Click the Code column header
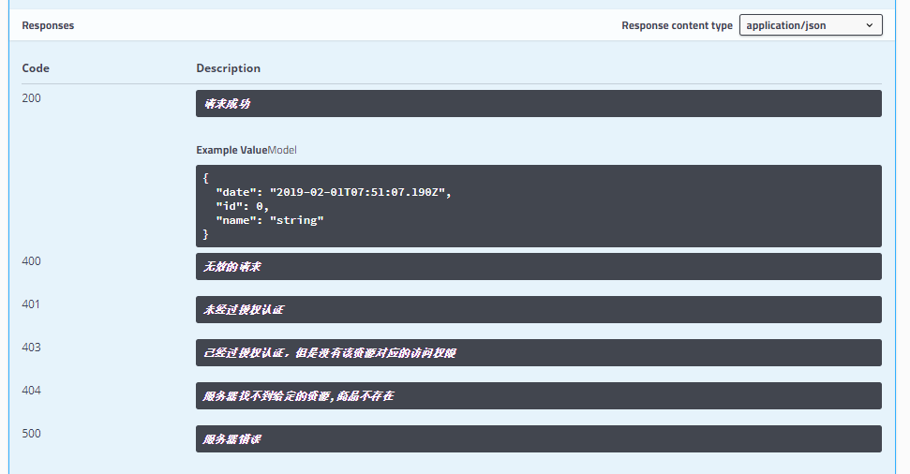910x474 pixels. pos(36,68)
